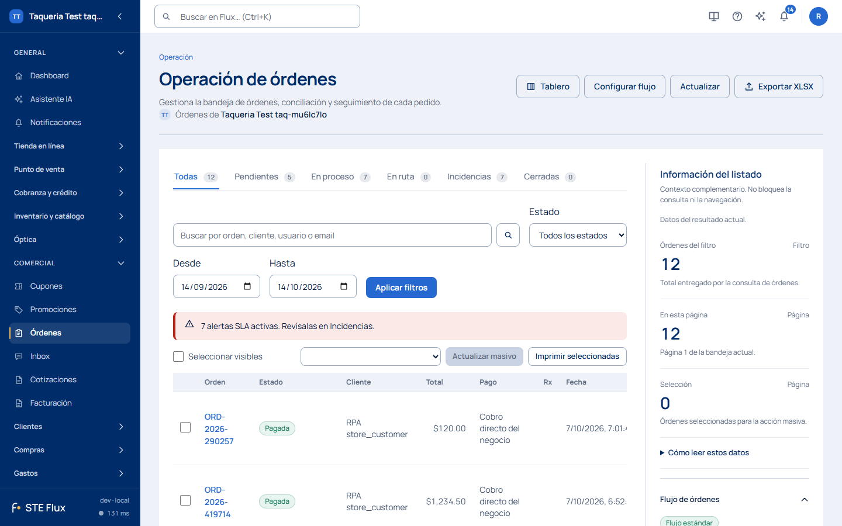Image resolution: width=842 pixels, height=526 pixels.
Task: Click the Operación breadcrumb link
Action: (176, 57)
